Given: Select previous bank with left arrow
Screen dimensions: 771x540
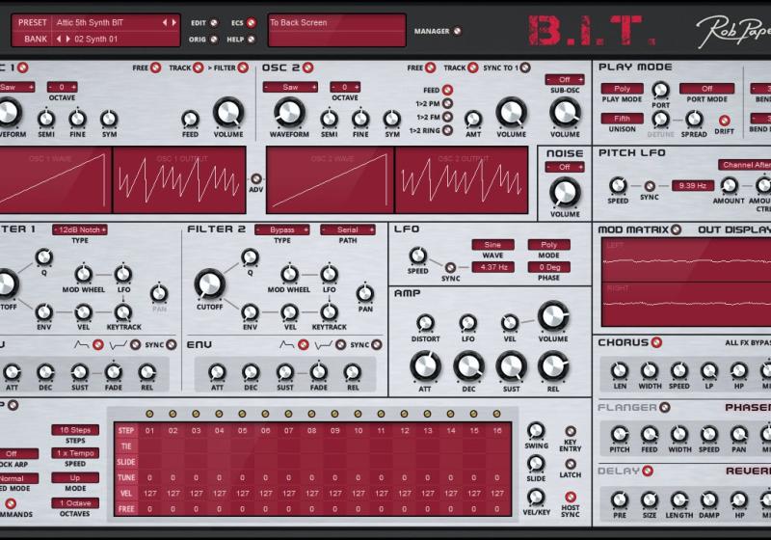Looking at the screenshot, I should pos(59,39).
